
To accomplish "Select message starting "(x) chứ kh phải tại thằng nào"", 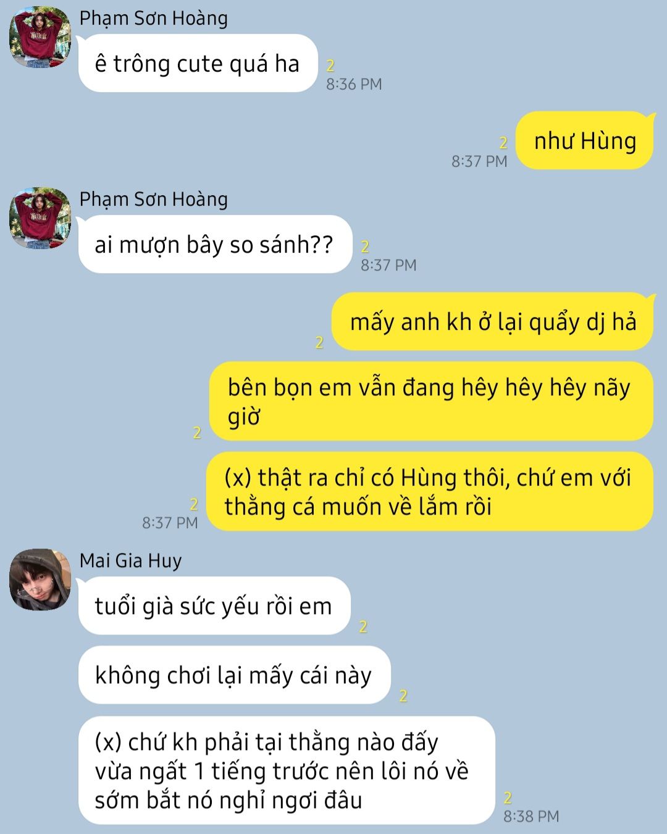I will pos(287,770).
